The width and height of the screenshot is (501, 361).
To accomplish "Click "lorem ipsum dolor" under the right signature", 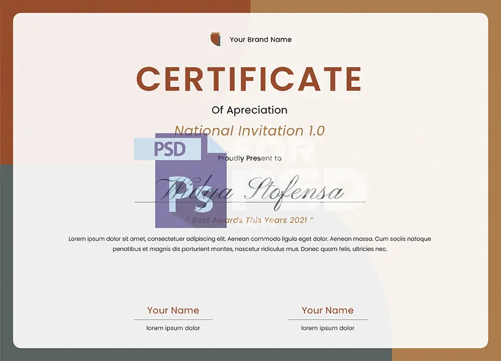I will click(x=327, y=328).
